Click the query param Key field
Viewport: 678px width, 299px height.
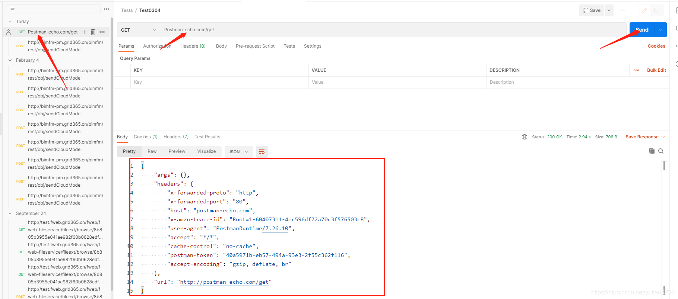(219, 82)
